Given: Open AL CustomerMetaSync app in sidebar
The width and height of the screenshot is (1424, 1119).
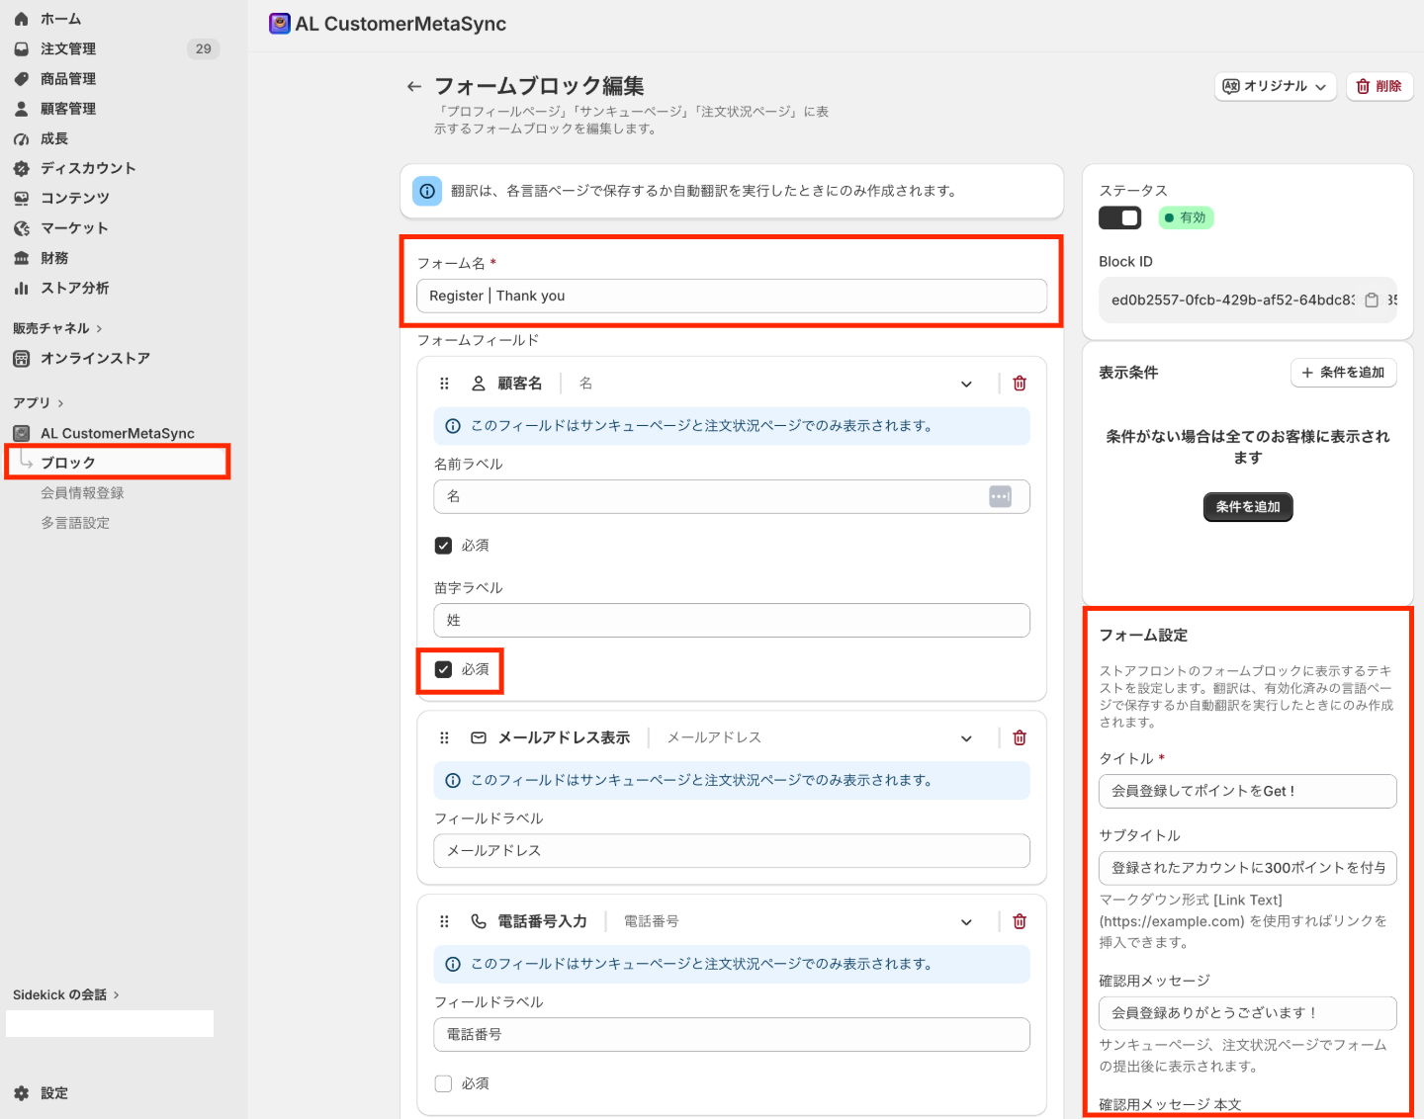Looking at the screenshot, I should pos(117,433).
